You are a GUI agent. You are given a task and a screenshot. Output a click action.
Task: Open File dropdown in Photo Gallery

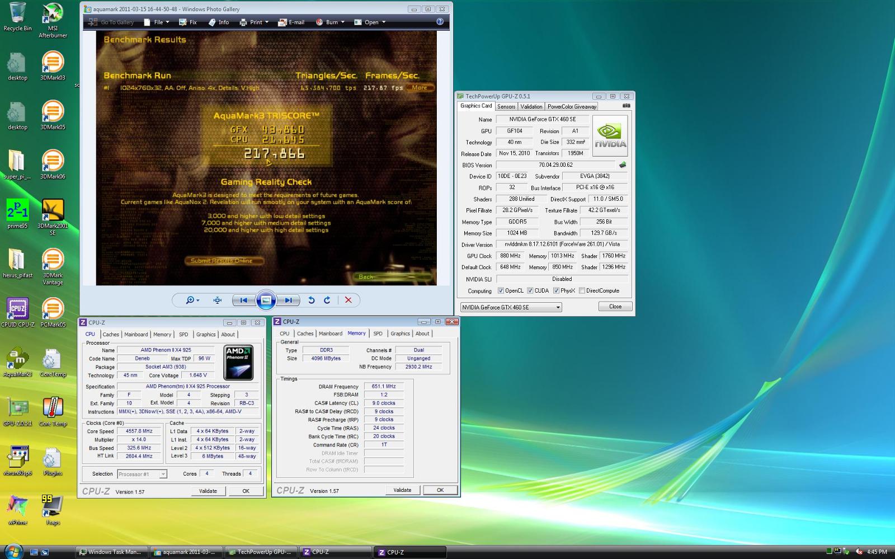[157, 22]
